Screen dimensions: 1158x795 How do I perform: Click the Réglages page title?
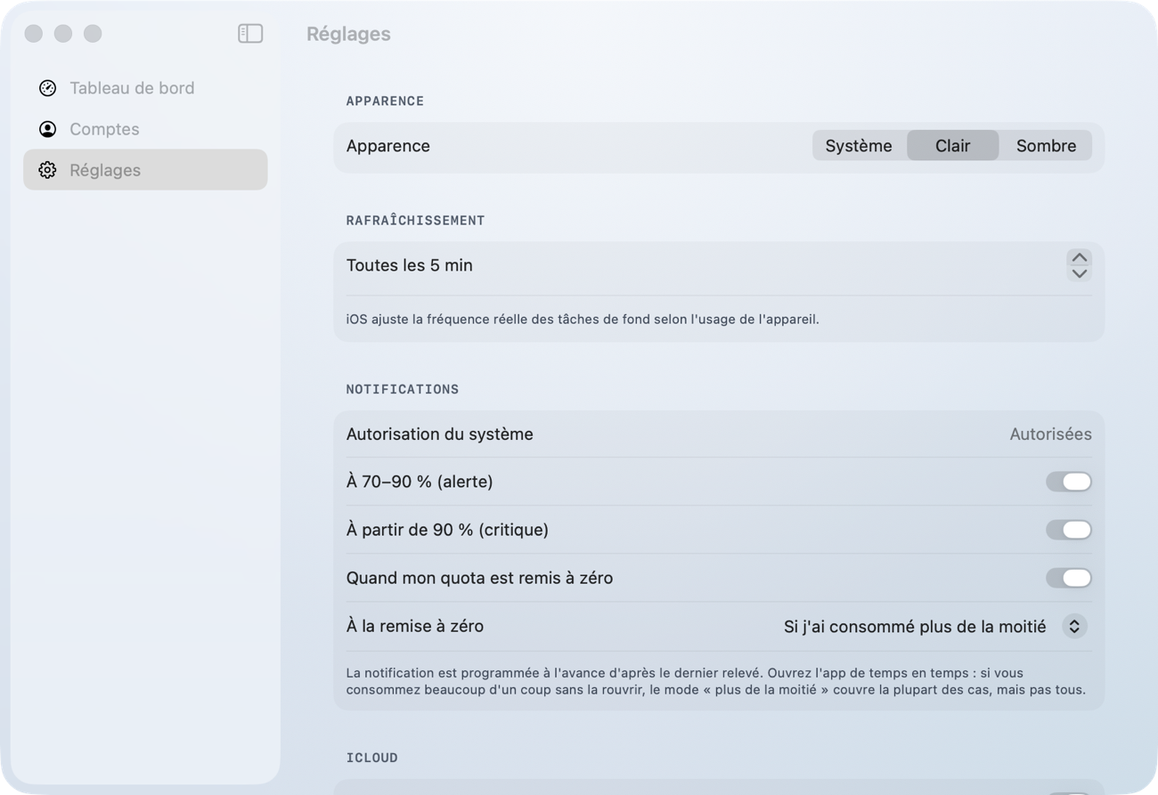348,34
